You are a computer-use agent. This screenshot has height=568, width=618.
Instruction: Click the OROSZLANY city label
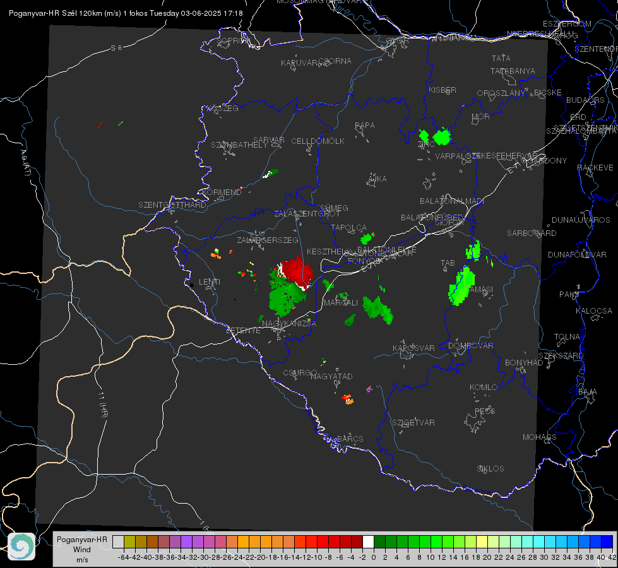501,93
